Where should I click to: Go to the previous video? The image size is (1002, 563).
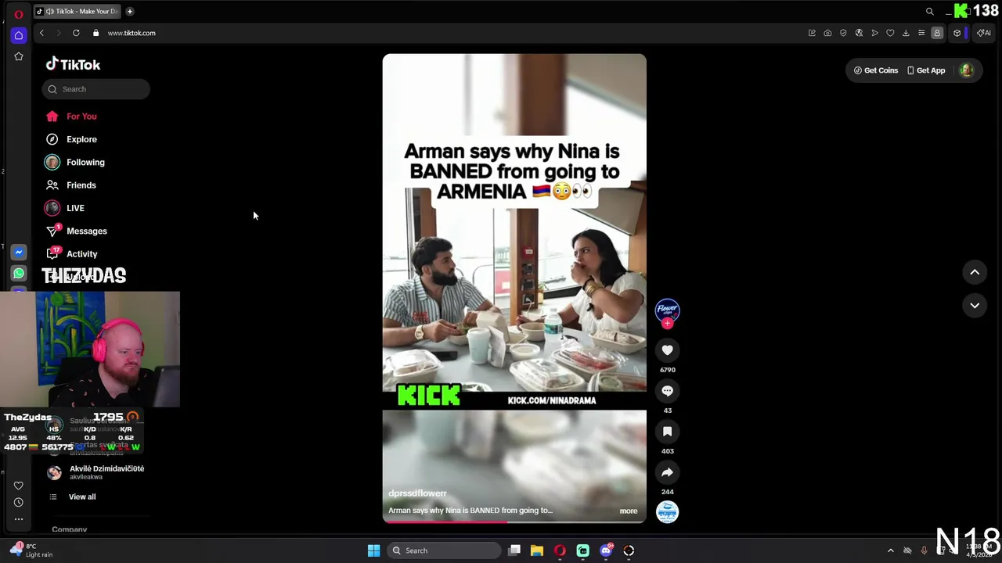point(975,272)
